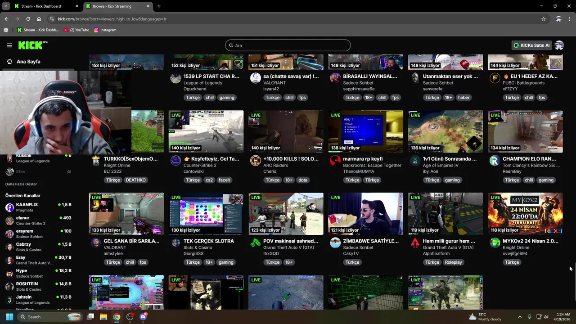
Task: Expand Daha Fazla Göster in sidebar
Action: (x=21, y=184)
